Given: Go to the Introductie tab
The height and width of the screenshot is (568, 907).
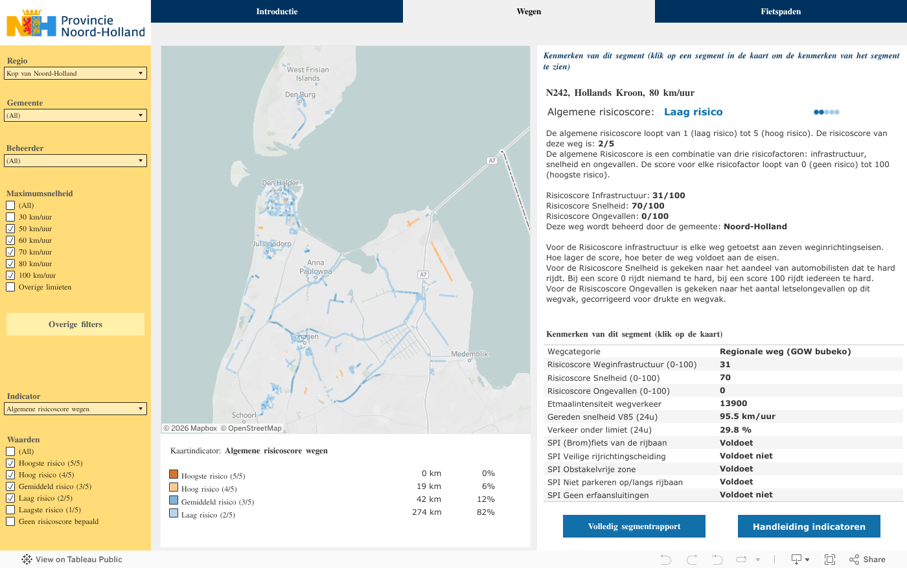Looking at the screenshot, I should click(277, 12).
